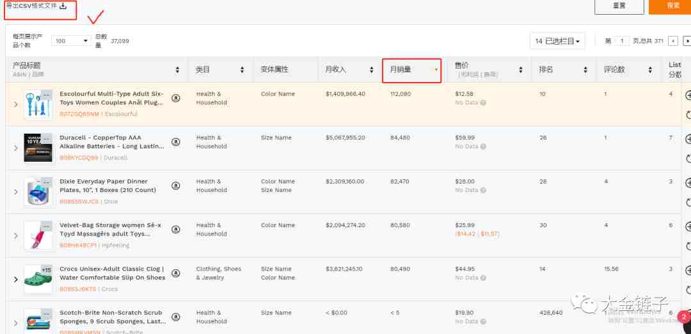Sort by 评论数 column arrows
This screenshot has height=334, width=691.
point(650,70)
